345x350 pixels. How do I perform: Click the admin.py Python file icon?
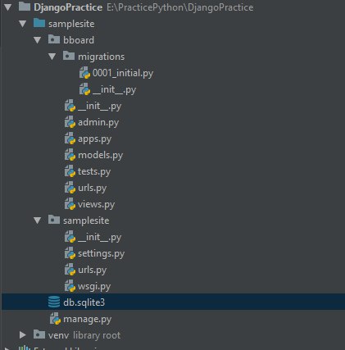tap(70, 122)
